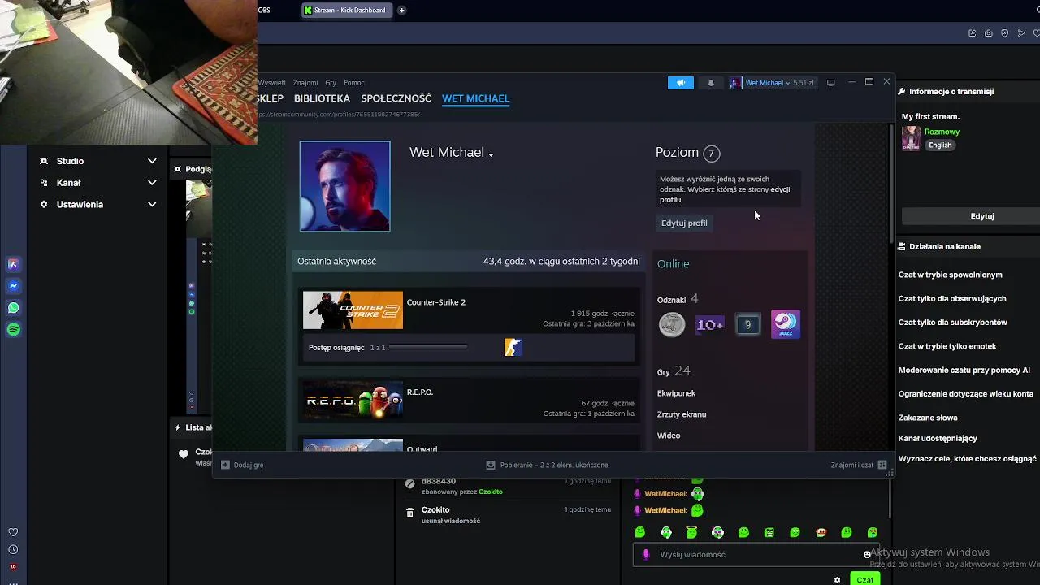Click Counter-Strike 2 achievement progress bar

click(x=428, y=348)
